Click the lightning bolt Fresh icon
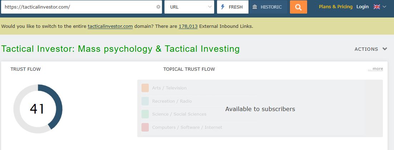Image resolution: width=394 pixels, height=150 pixels. (223, 7)
